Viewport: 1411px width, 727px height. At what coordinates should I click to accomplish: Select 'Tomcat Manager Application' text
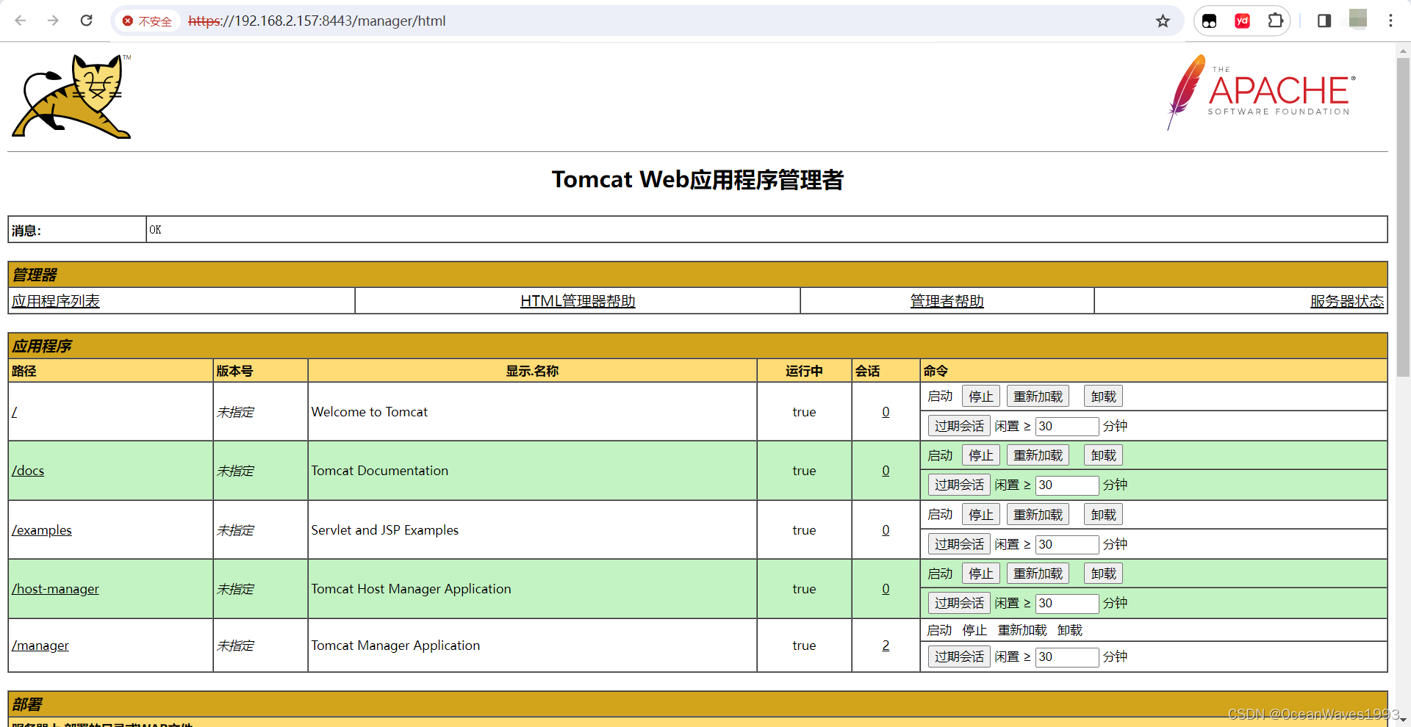(395, 645)
